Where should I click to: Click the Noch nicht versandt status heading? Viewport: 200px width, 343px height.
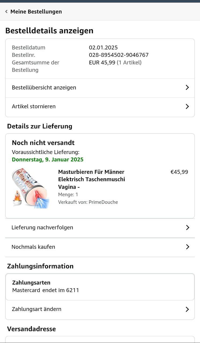(x=43, y=143)
